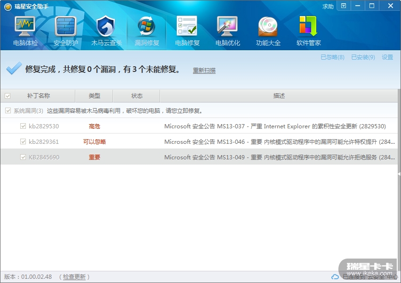The width and height of the screenshot is (401, 283).
Task: Open the 木马云查杀 shield icon
Action: click(x=106, y=27)
